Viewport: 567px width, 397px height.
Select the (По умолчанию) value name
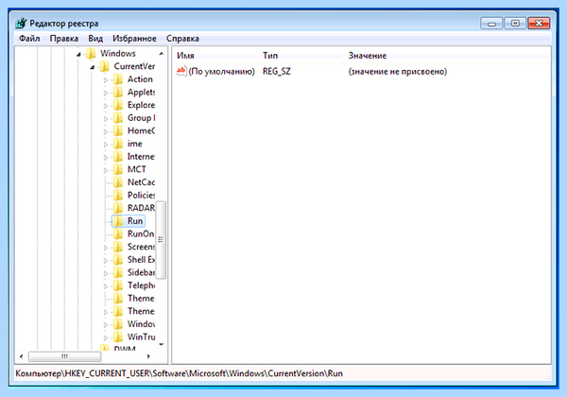click(222, 71)
